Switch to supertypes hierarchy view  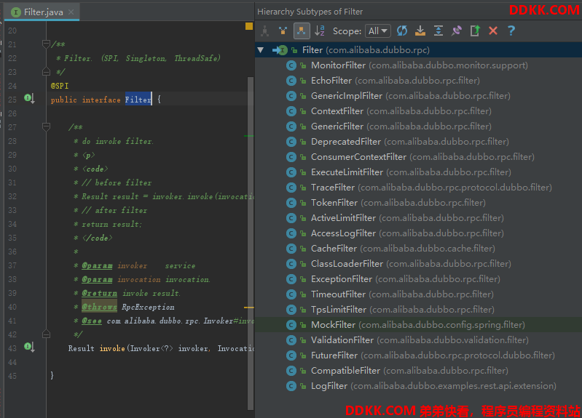283,31
